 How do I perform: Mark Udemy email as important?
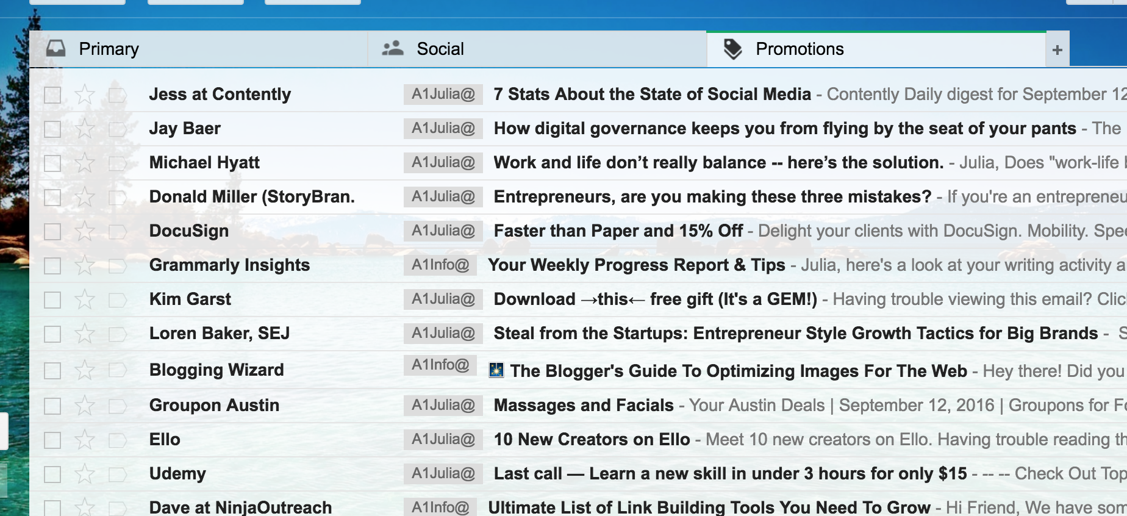(x=117, y=475)
